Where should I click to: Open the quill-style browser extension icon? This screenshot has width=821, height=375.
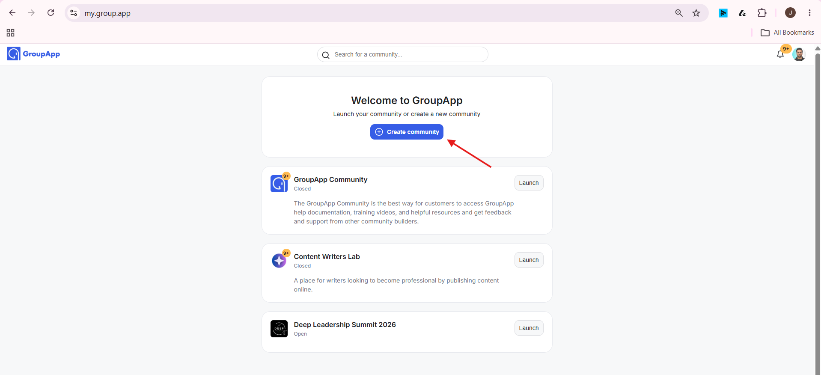pyautogui.click(x=742, y=13)
